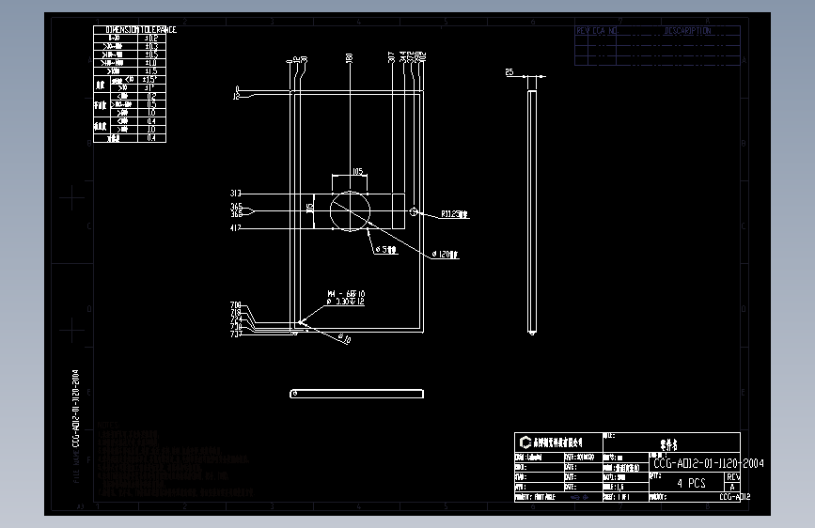The height and width of the screenshot is (528, 815).
Task: Select the 313 ordinate dimension
Action: tap(236, 194)
